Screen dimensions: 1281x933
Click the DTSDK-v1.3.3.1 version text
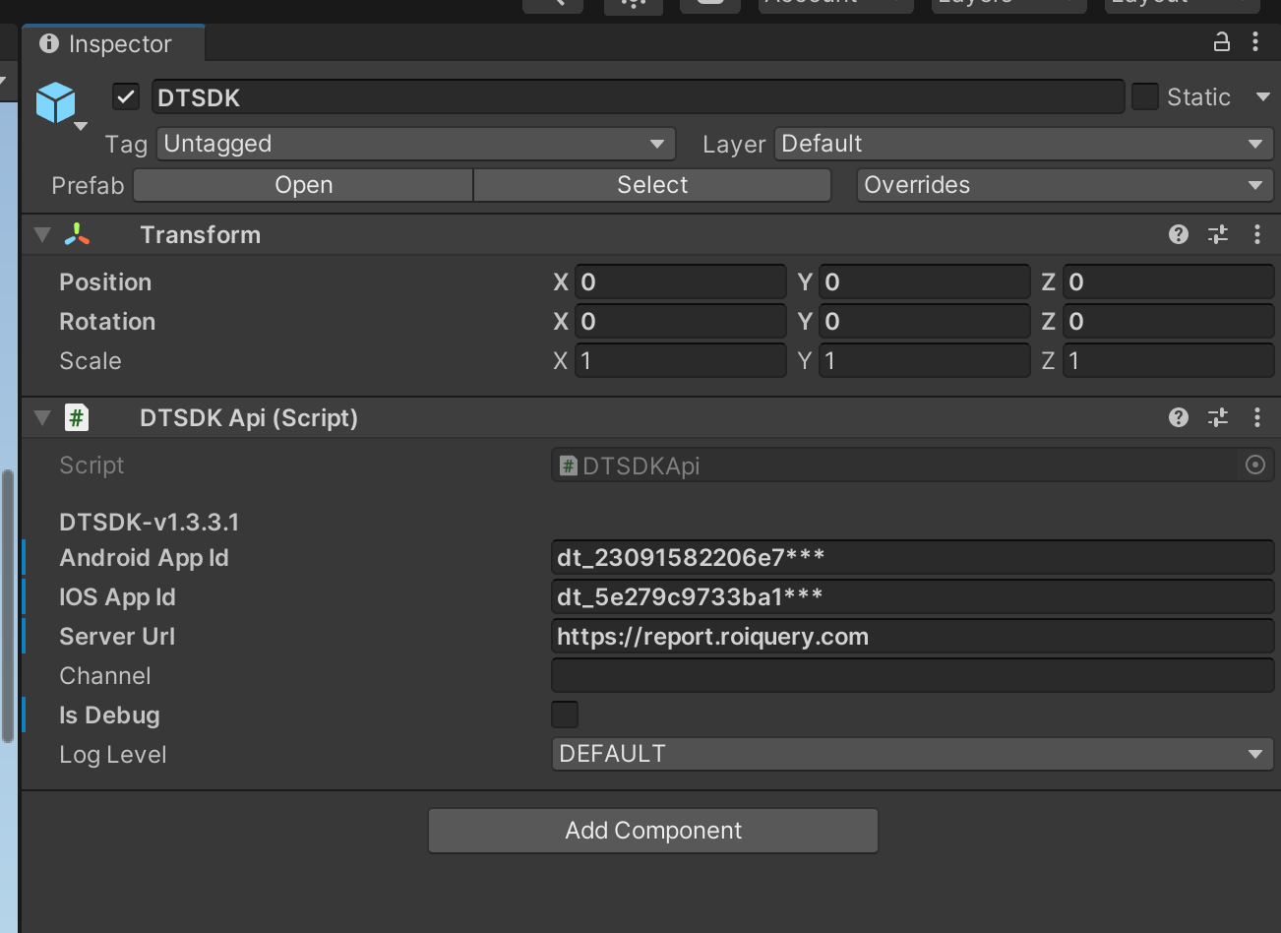click(150, 522)
